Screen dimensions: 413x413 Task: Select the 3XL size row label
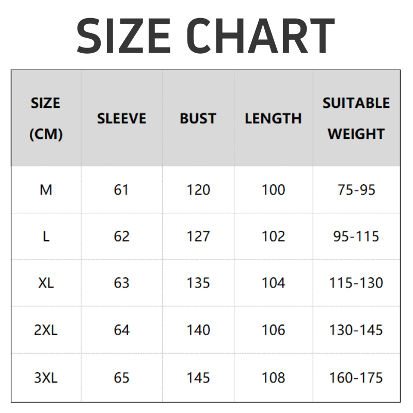click(x=46, y=377)
